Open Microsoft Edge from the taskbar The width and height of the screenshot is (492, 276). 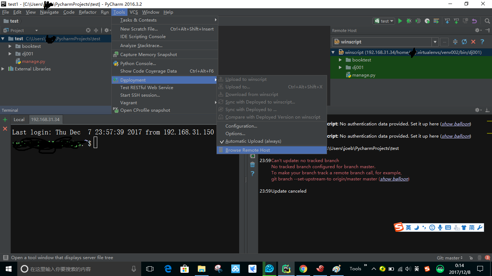tap(168, 269)
